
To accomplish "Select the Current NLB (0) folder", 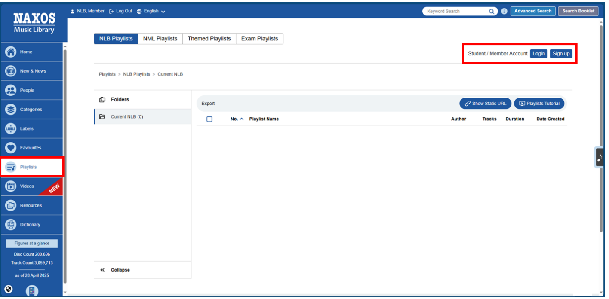I will 142,117.
